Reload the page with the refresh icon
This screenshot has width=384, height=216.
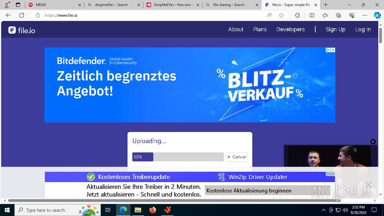click(22, 15)
